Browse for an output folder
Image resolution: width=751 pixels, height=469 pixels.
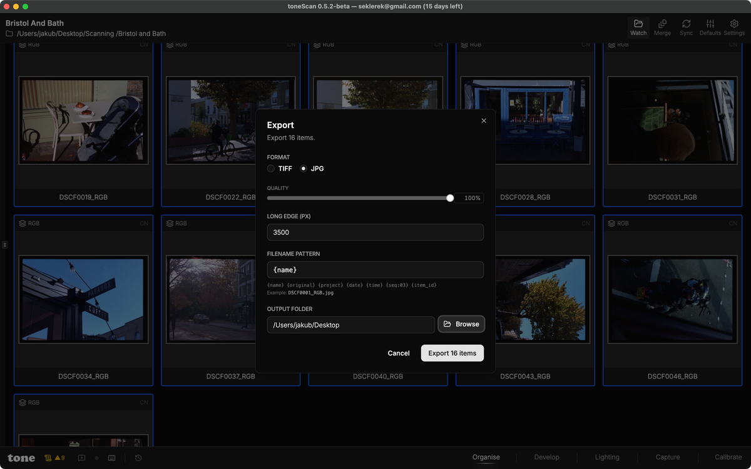click(461, 324)
